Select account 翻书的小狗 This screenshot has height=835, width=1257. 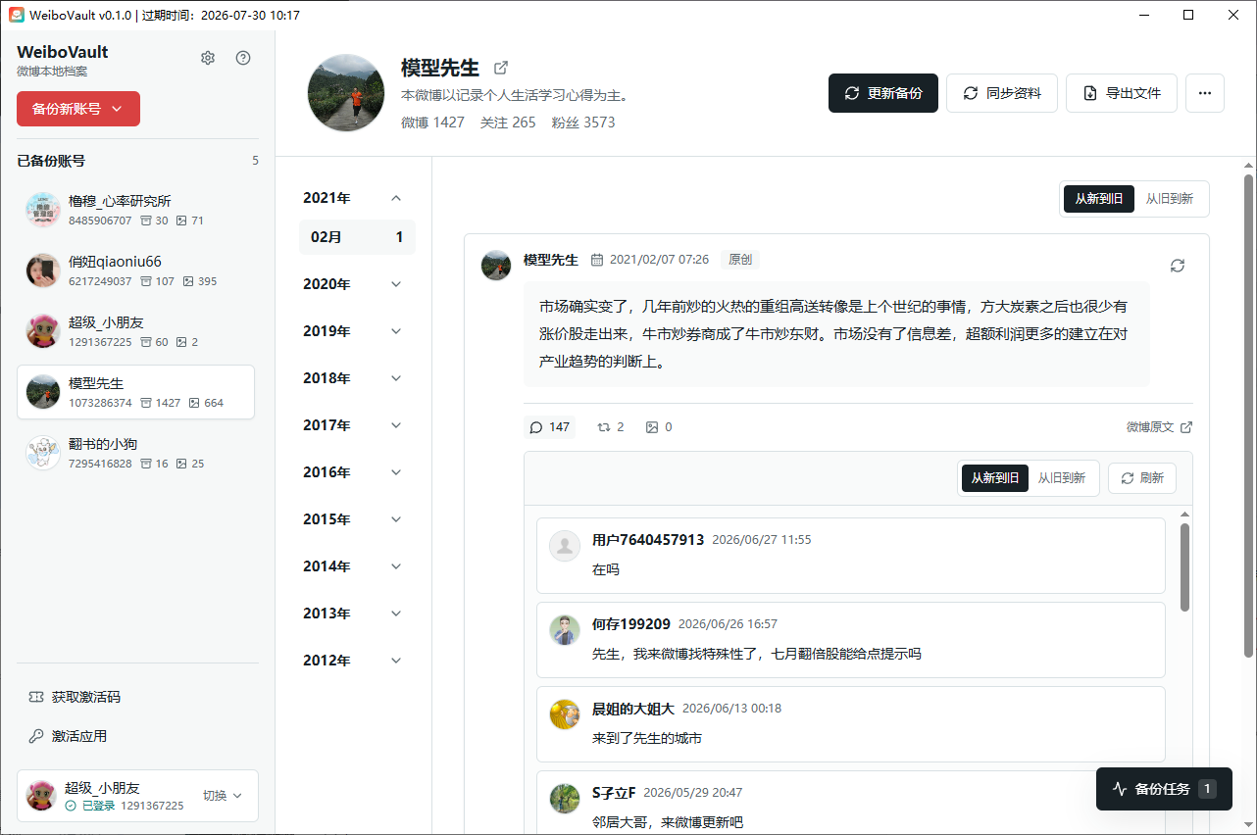[136, 453]
